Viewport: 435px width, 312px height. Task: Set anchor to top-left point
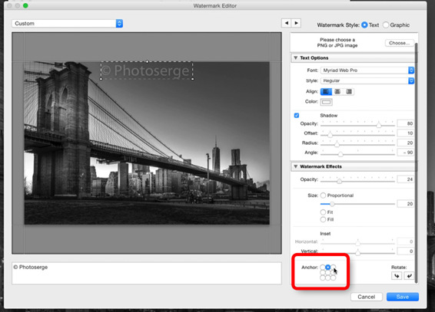click(322, 268)
